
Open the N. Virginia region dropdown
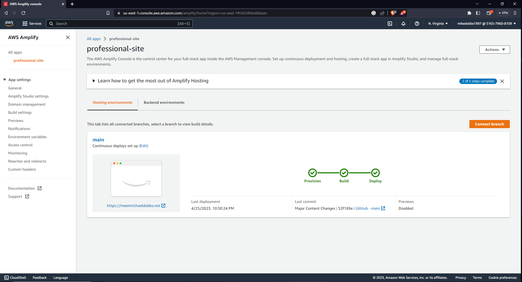pos(438,24)
